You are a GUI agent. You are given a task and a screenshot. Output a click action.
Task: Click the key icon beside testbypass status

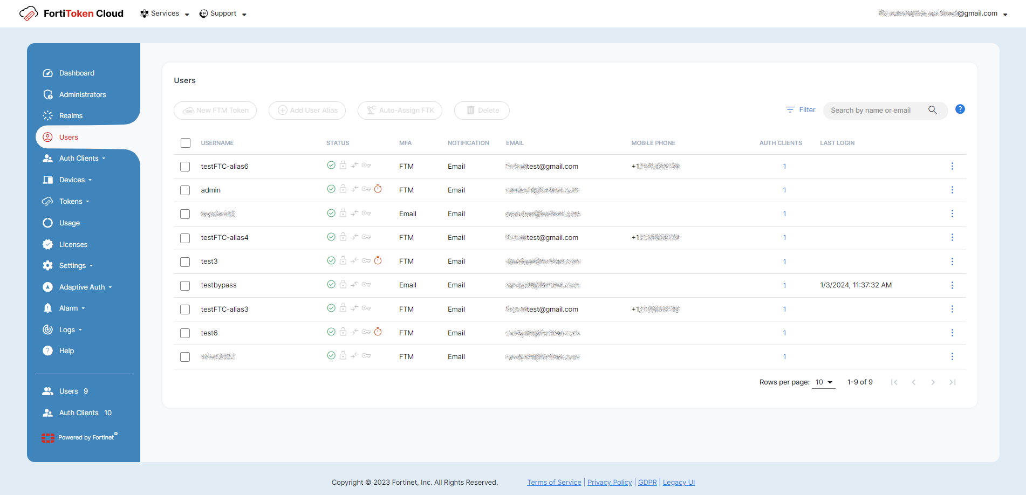click(367, 284)
